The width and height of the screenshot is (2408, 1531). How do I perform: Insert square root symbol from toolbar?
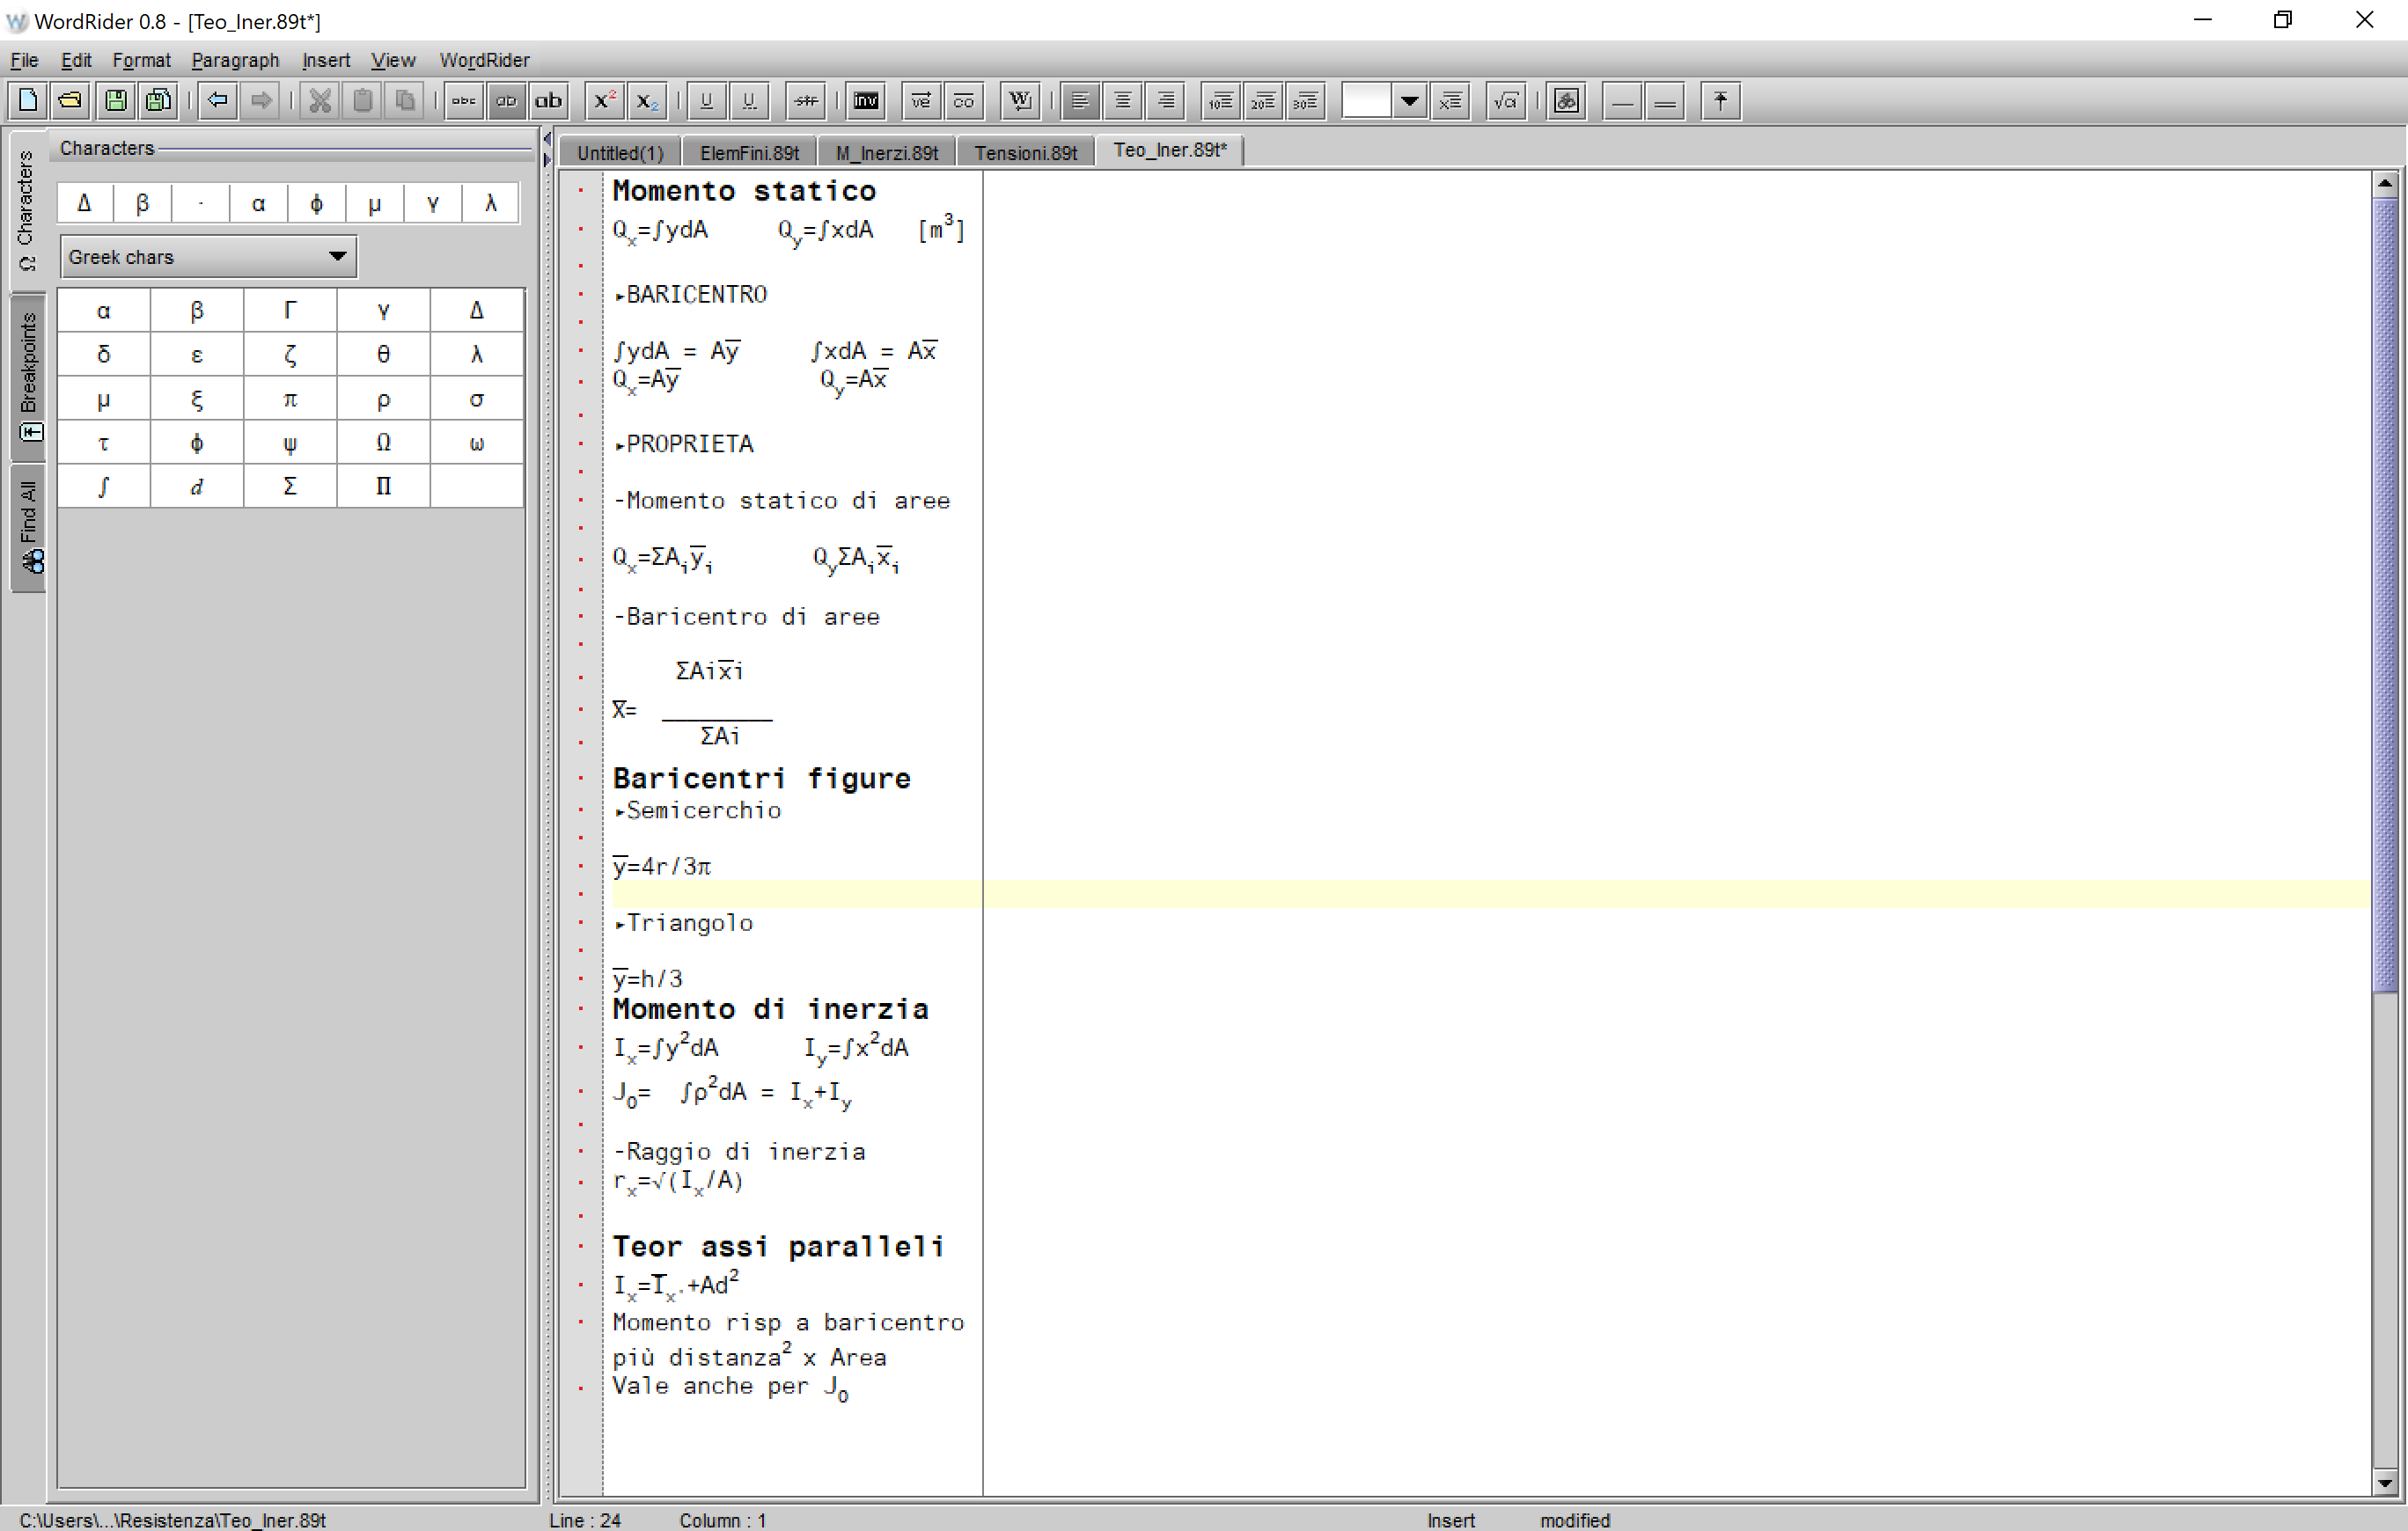[x=1505, y=101]
